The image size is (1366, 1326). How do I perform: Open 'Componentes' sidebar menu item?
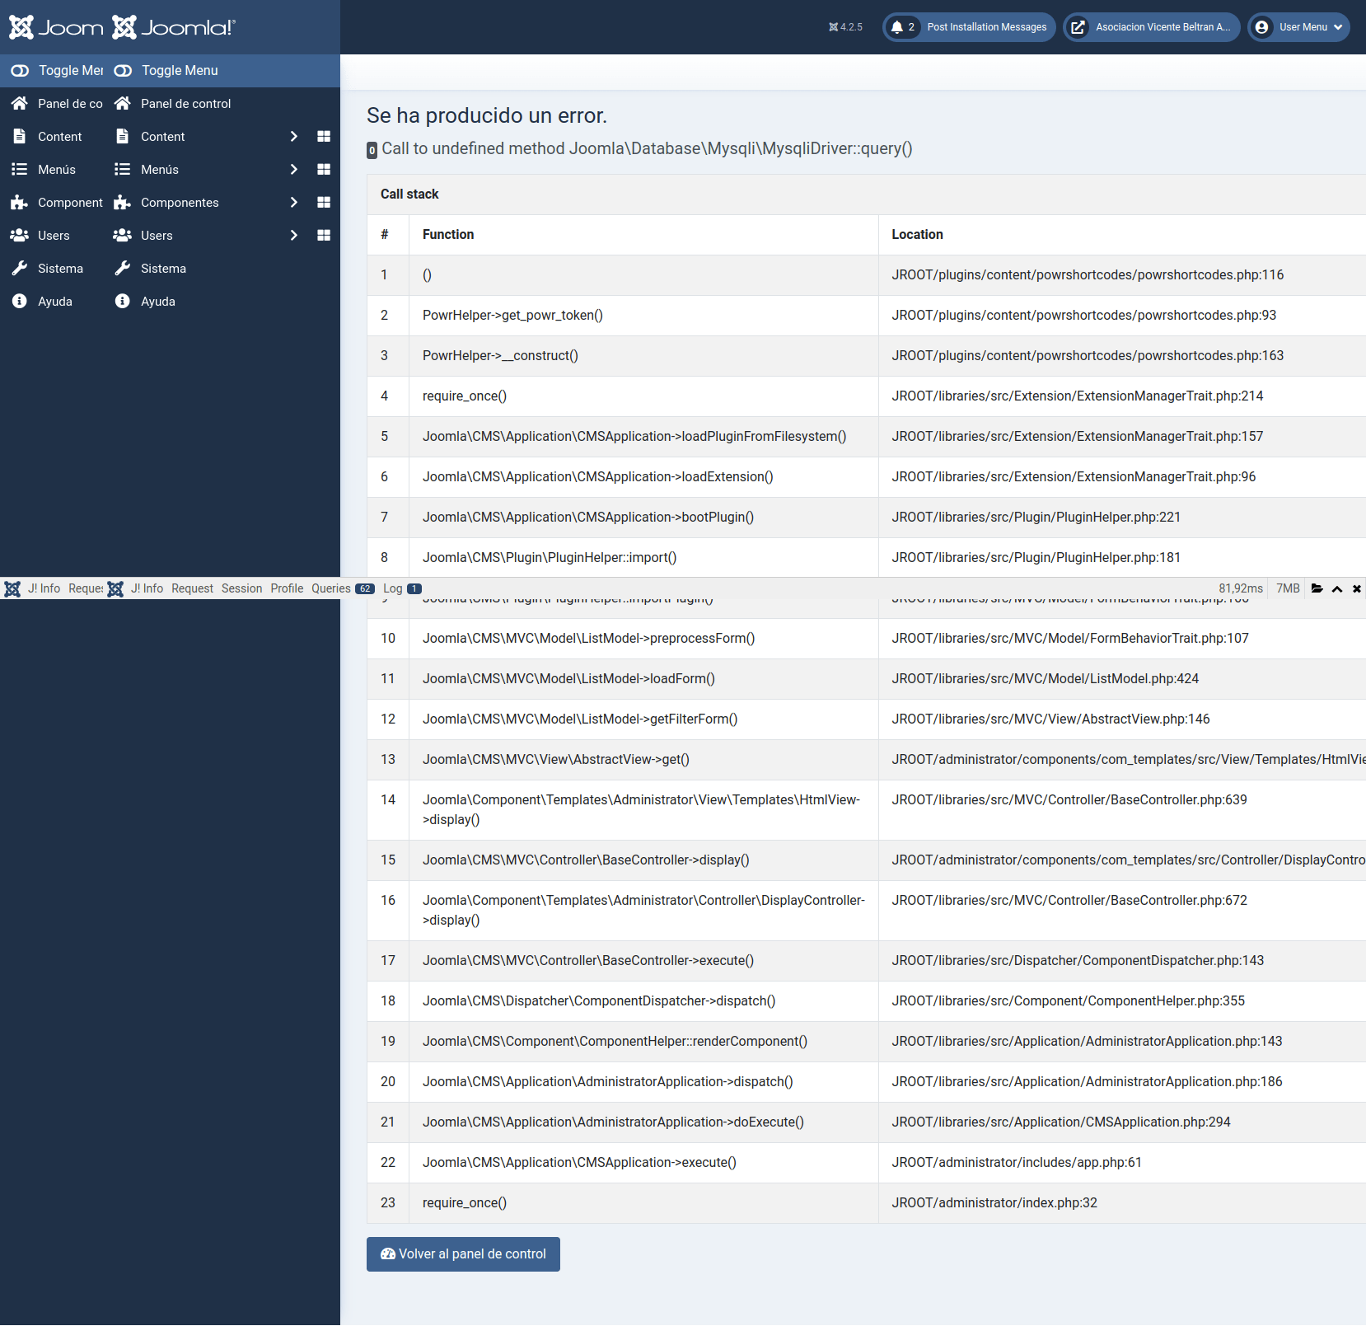point(180,203)
